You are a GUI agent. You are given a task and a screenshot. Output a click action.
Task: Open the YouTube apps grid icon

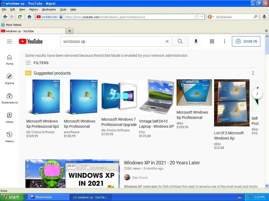[x=212, y=41]
